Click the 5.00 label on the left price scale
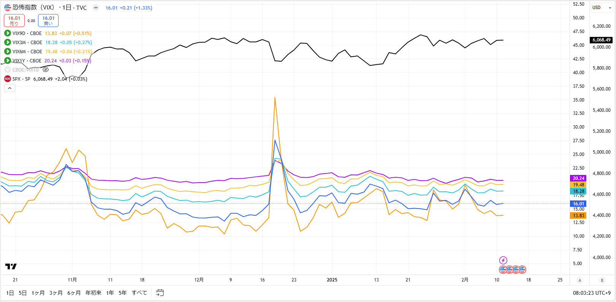The height and width of the screenshot is (302, 616). pos(578,264)
